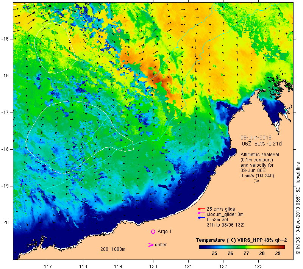303x269 pixels.
Task: Click the -20 latitude axis label
Action: (5, 223)
